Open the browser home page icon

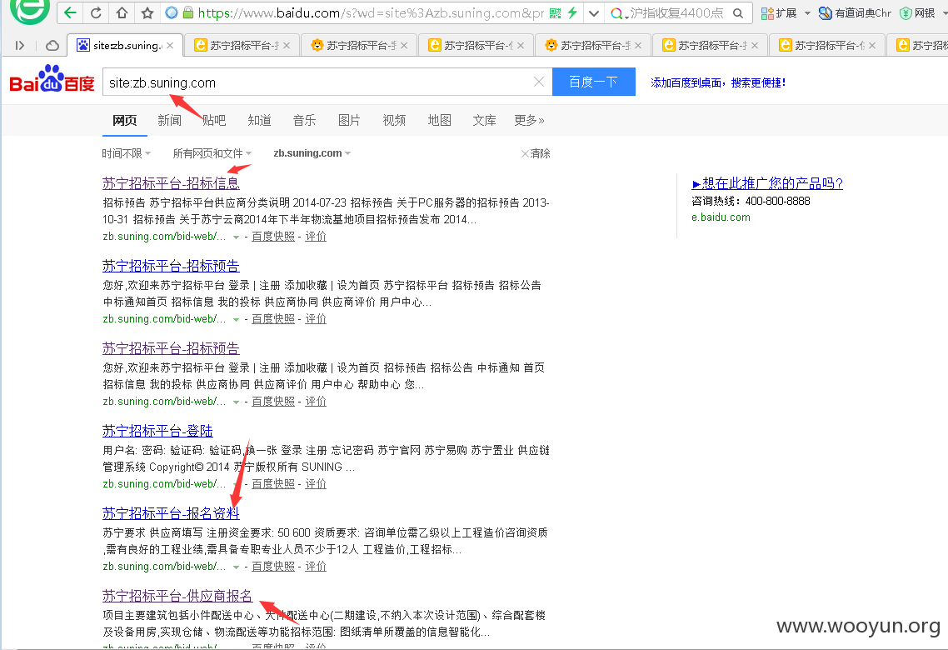tap(122, 12)
